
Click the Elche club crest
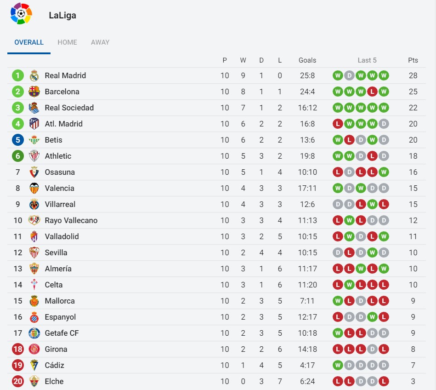pyautogui.click(x=34, y=381)
